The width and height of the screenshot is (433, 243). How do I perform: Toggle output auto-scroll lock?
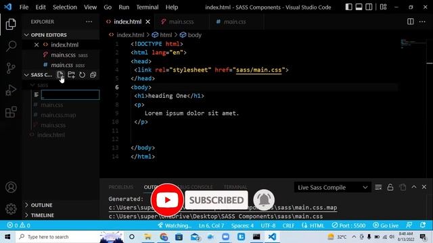[x=390, y=188]
